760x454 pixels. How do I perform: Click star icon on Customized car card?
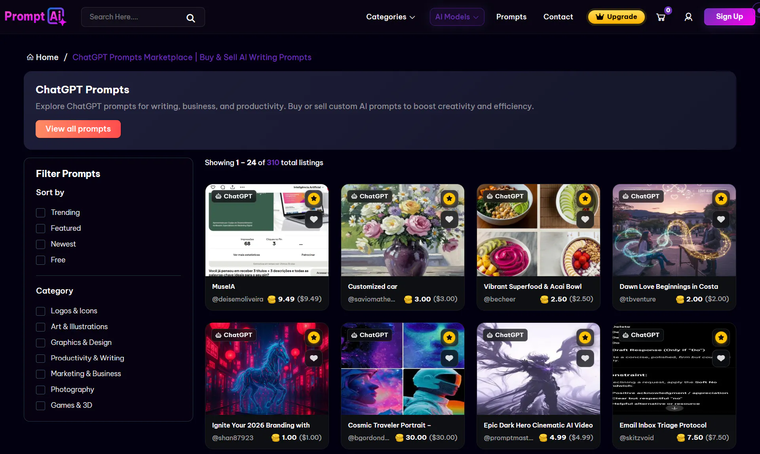(449, 198)
